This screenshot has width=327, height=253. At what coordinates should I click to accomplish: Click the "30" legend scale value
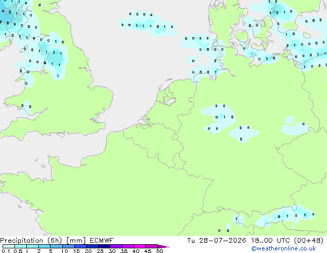coord(112,251)
